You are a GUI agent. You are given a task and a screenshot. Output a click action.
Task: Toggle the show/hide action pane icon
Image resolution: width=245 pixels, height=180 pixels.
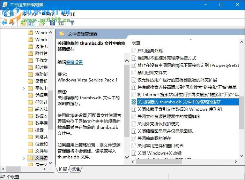pos(61,23)
